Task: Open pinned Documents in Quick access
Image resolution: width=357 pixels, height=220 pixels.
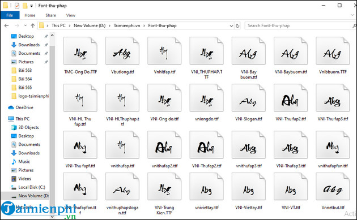Action: coord(29,53)
